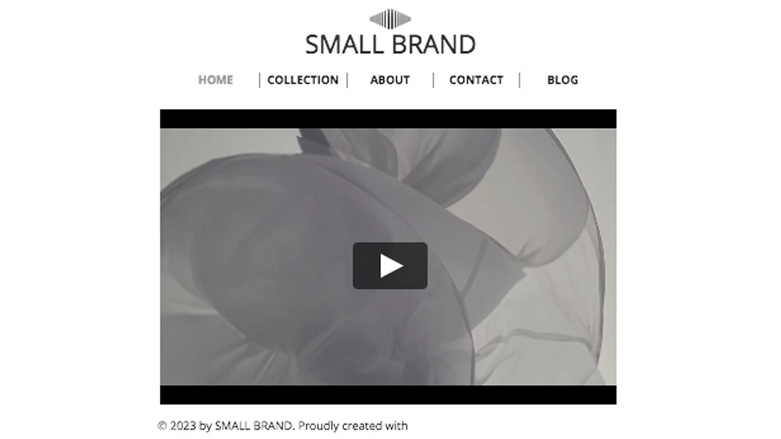Open the ABOUT menu item
The width and height of the screenshot is (781, 439).
(390, 79)
